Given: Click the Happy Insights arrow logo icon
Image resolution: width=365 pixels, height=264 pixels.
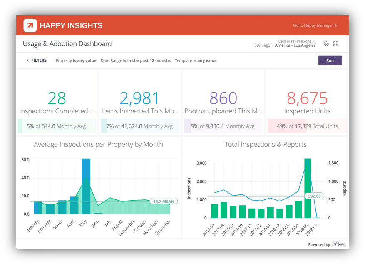Looking at the screenshot, I should (30, 25).
